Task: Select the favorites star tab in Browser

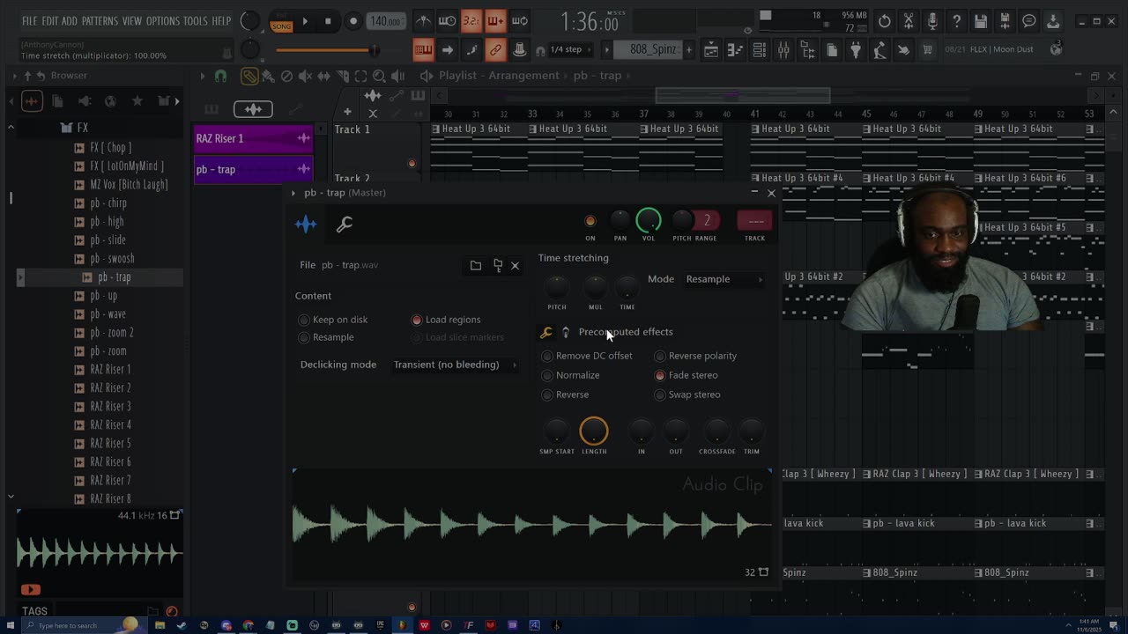Action: (x=137, y=101)
